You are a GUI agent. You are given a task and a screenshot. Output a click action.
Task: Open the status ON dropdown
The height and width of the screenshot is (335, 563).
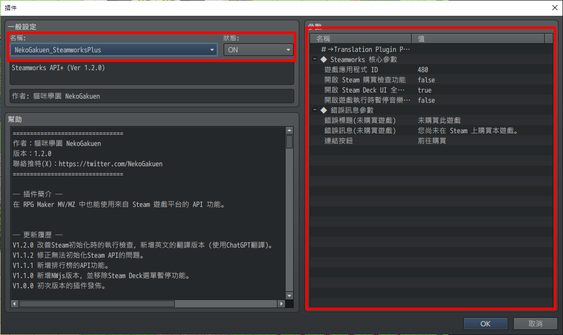coord(258,50)
